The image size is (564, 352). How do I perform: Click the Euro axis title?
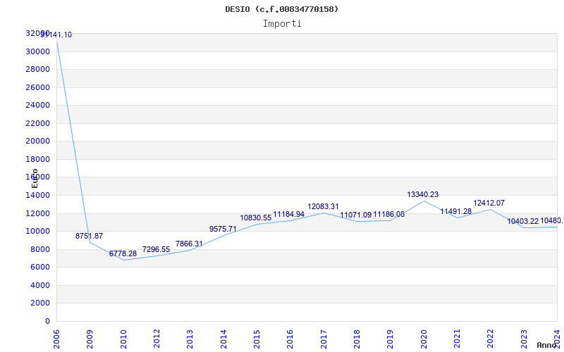tap(35, 179)
